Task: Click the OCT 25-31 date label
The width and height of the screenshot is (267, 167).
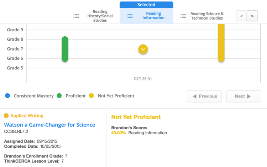Action: click(x=143, y=79)
